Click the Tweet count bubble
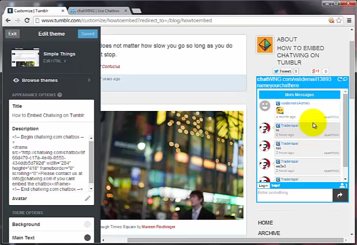 296,71
